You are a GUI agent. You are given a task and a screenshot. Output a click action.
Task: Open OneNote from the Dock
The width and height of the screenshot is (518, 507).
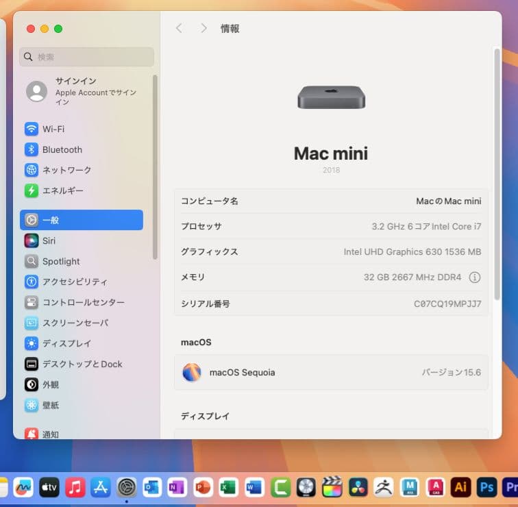[177, 487]
